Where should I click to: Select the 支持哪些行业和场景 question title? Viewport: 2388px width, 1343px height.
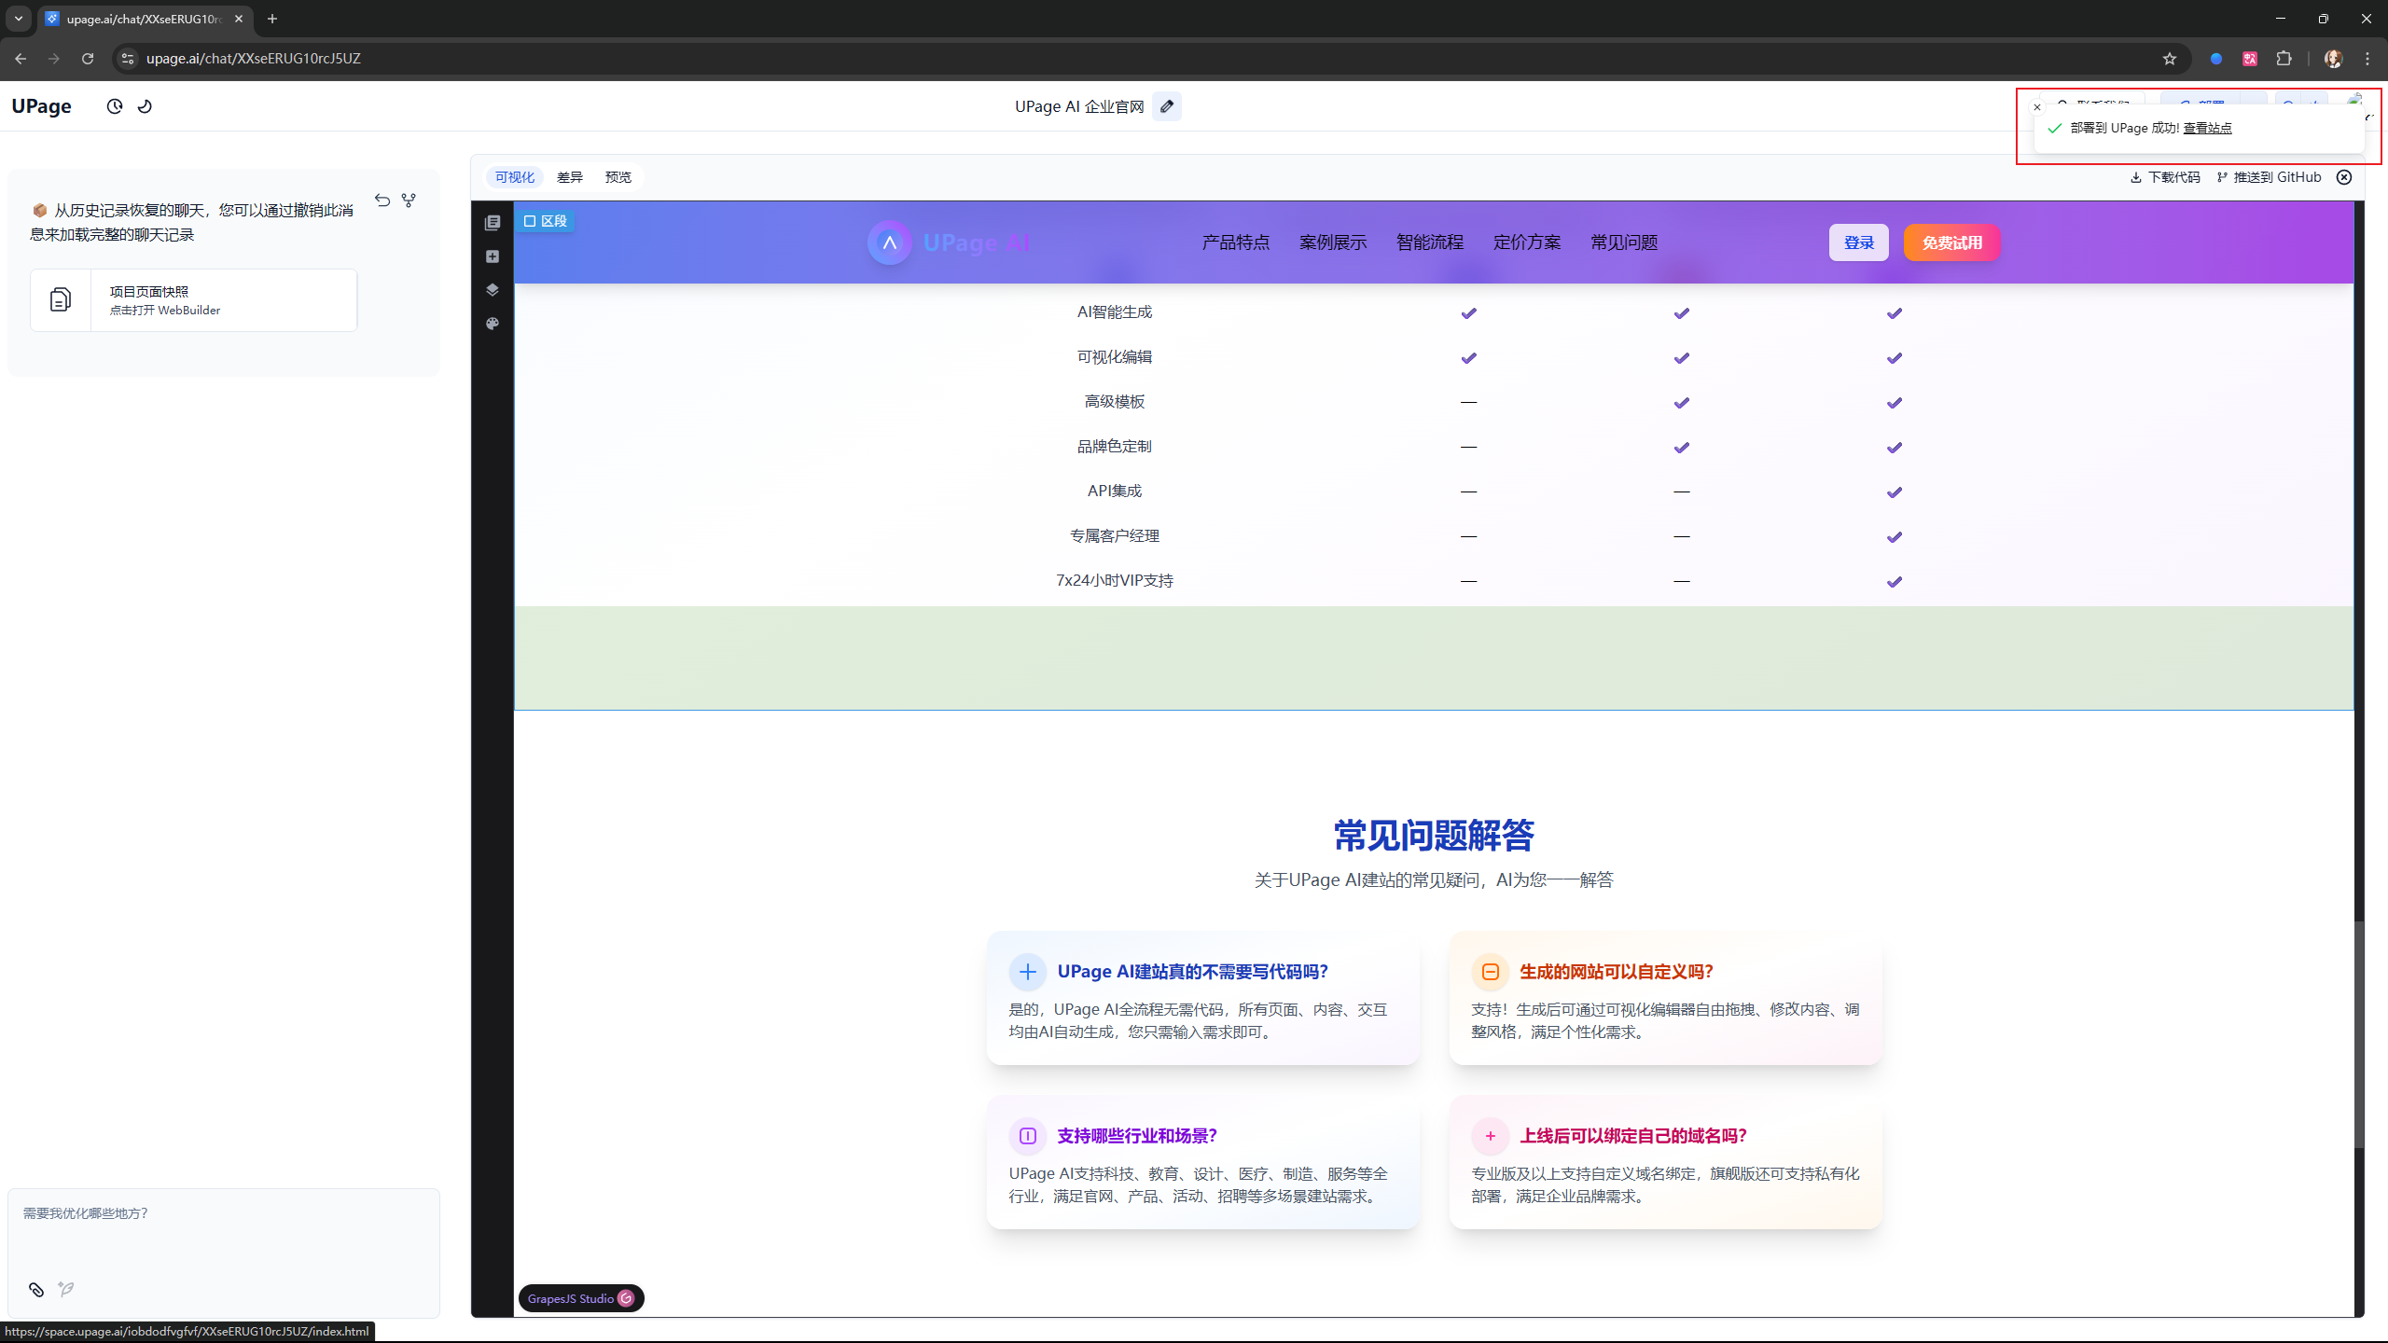click(1137, 1136)
